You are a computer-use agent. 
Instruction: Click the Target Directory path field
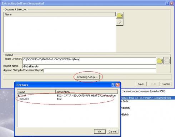click(x=89, y=61)
